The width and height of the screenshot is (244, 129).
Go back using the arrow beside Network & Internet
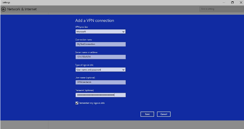[3, 9]
